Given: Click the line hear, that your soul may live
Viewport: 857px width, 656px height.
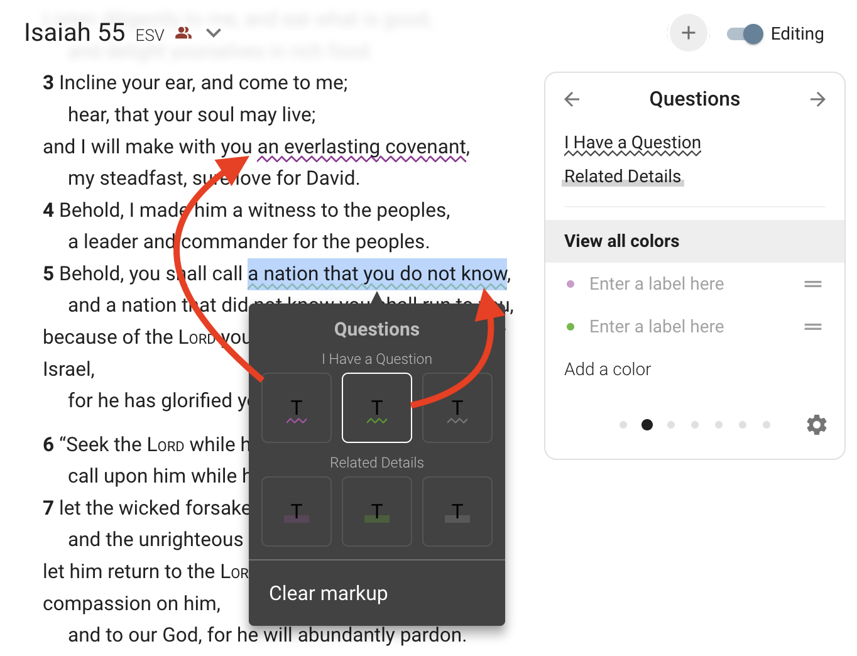Looking at the screenshot, I should coord(192,115).
